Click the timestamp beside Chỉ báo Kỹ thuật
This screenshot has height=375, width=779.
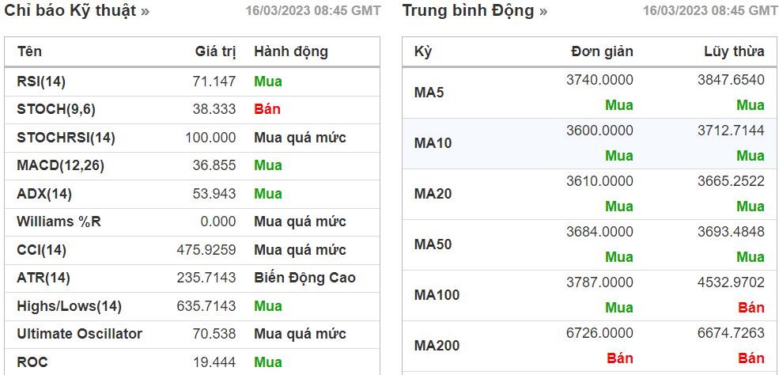click(313, 11)
